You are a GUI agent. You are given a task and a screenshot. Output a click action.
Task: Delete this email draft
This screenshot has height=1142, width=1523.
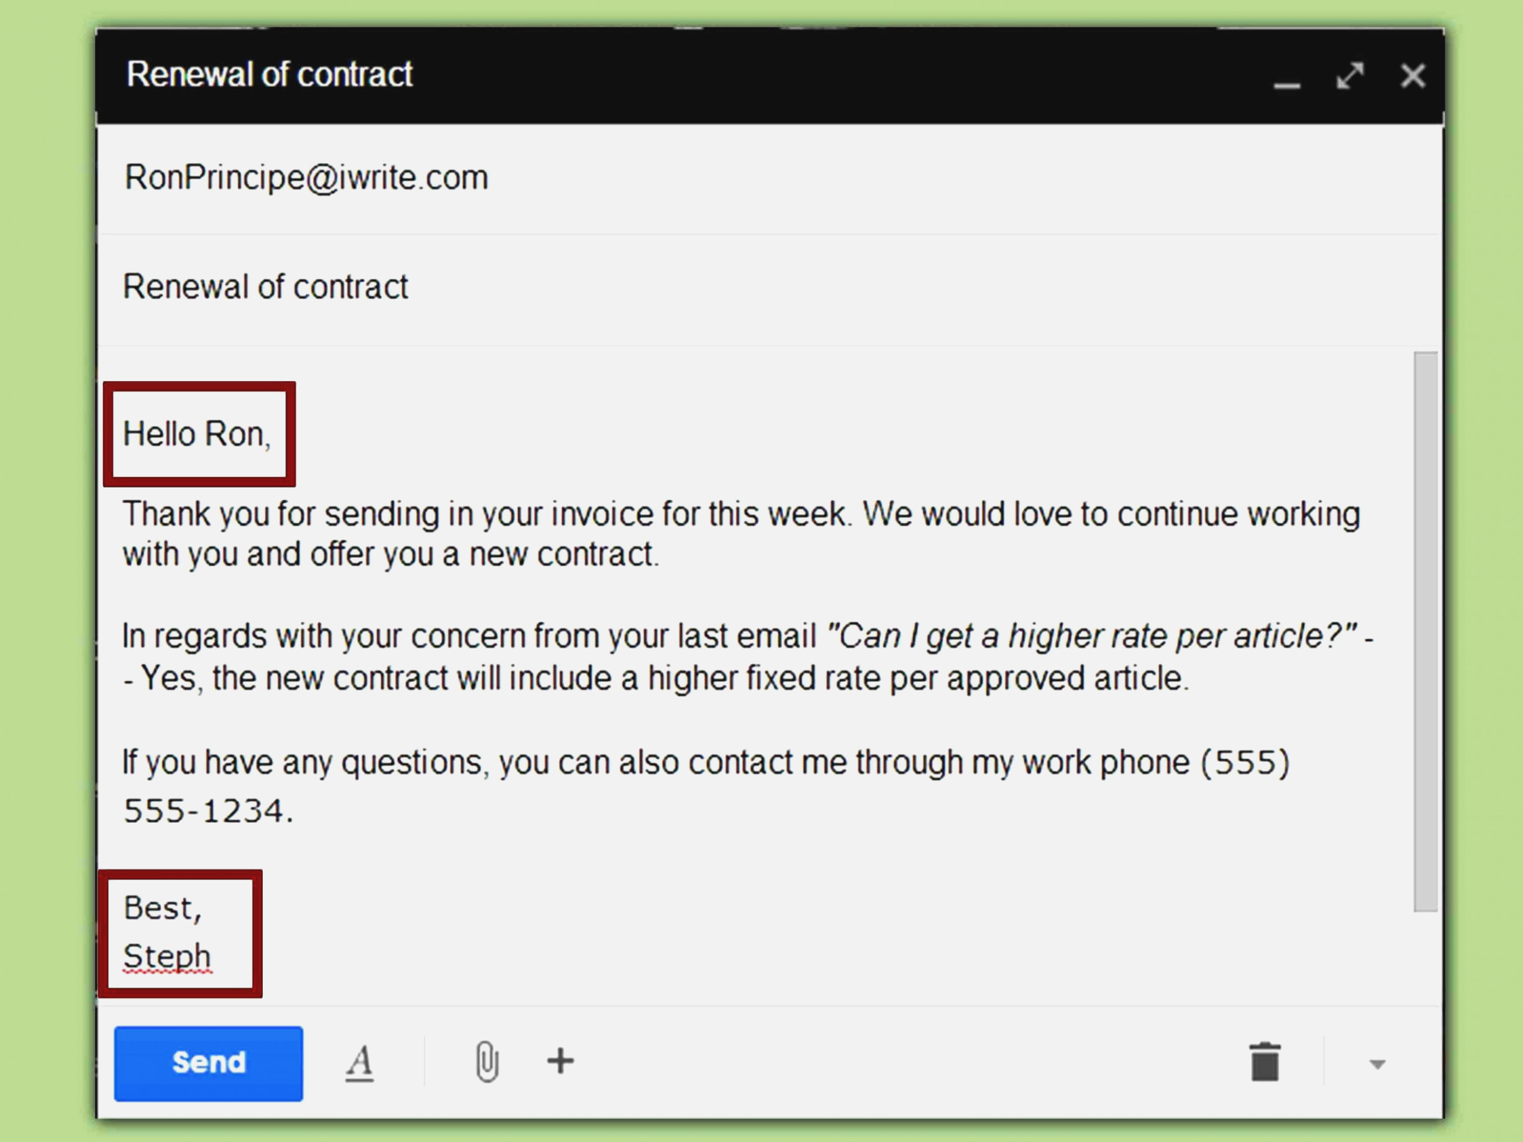tap(1260, 1062)
